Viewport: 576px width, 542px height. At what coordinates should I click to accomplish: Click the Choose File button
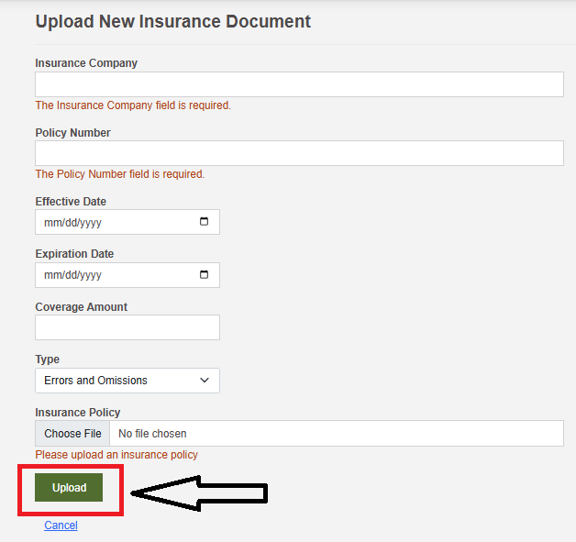(x=72, y=433)
